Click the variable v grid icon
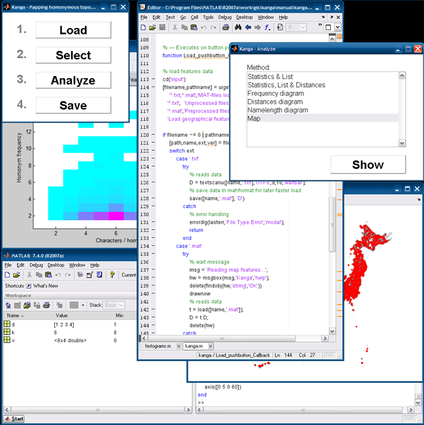Viewport: 424px width, 425px height. [7, 340]
